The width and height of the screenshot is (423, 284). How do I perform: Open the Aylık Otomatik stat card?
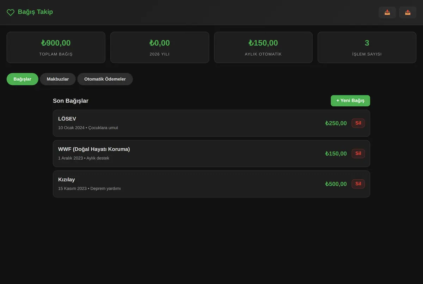(x=263, y=48)
